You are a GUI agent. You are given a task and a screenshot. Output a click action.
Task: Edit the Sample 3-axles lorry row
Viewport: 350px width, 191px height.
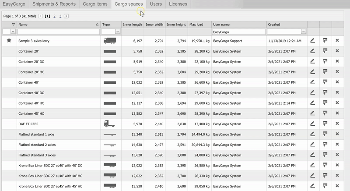click(312, 40)
